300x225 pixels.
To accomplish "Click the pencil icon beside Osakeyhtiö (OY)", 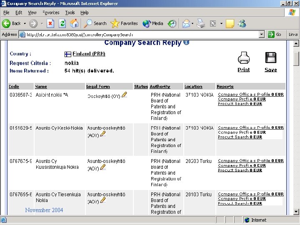I will 124,95.
